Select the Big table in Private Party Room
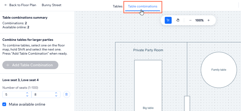This screenshot has height=111, width=241. pos(148,85)
